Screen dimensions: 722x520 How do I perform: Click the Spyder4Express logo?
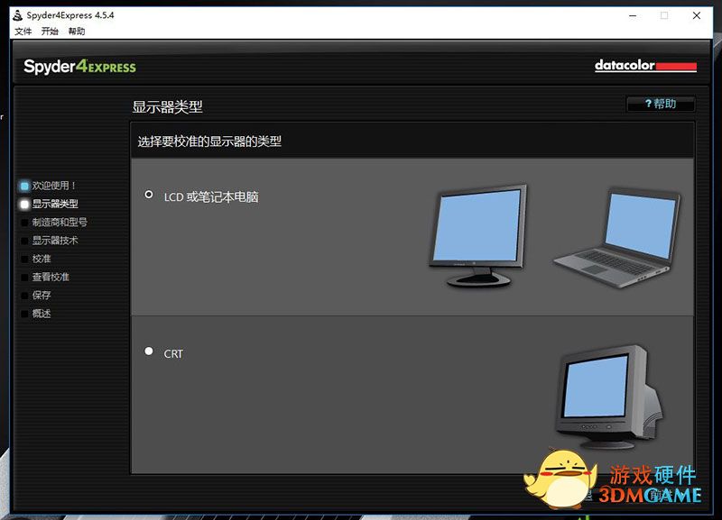[79, 67]
